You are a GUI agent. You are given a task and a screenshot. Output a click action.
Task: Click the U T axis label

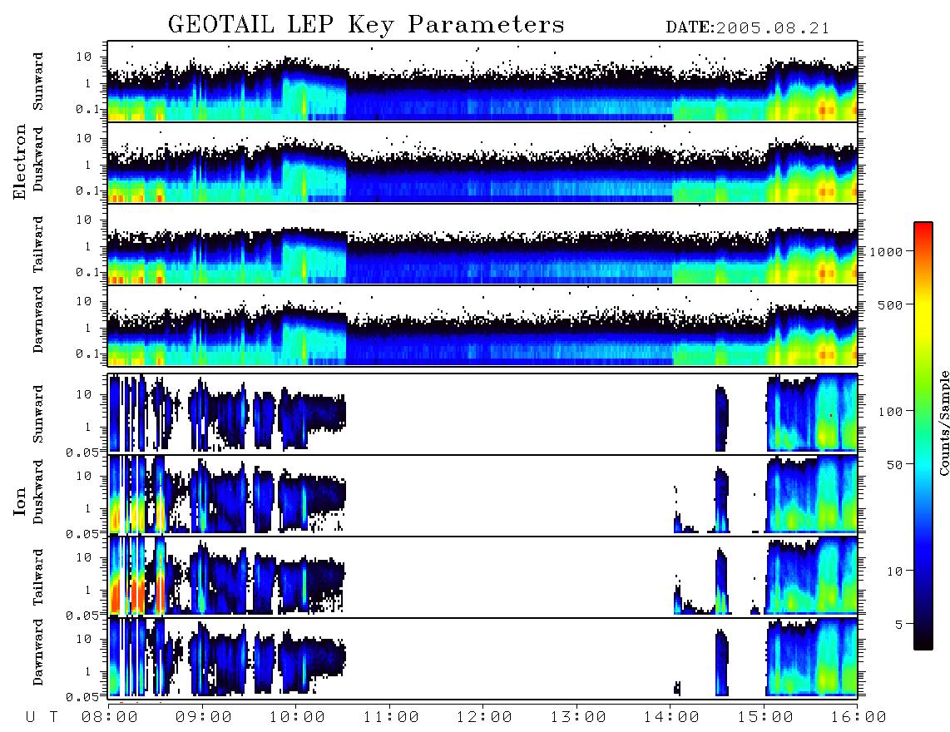(42, 717)
